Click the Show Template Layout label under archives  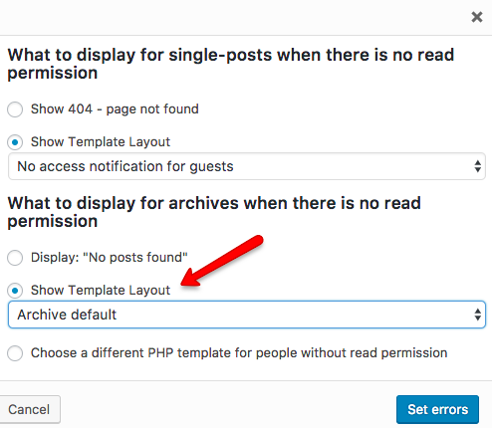click(x=101, y=291)
